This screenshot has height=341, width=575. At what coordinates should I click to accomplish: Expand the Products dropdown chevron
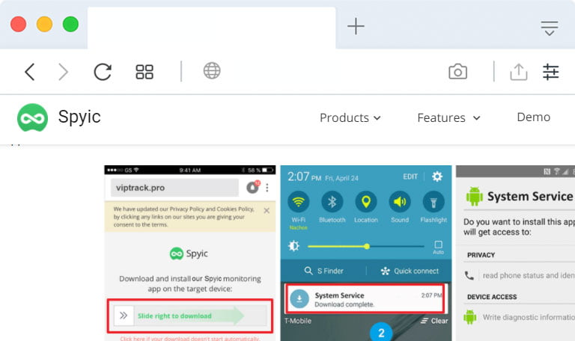[x=377, y=118]
